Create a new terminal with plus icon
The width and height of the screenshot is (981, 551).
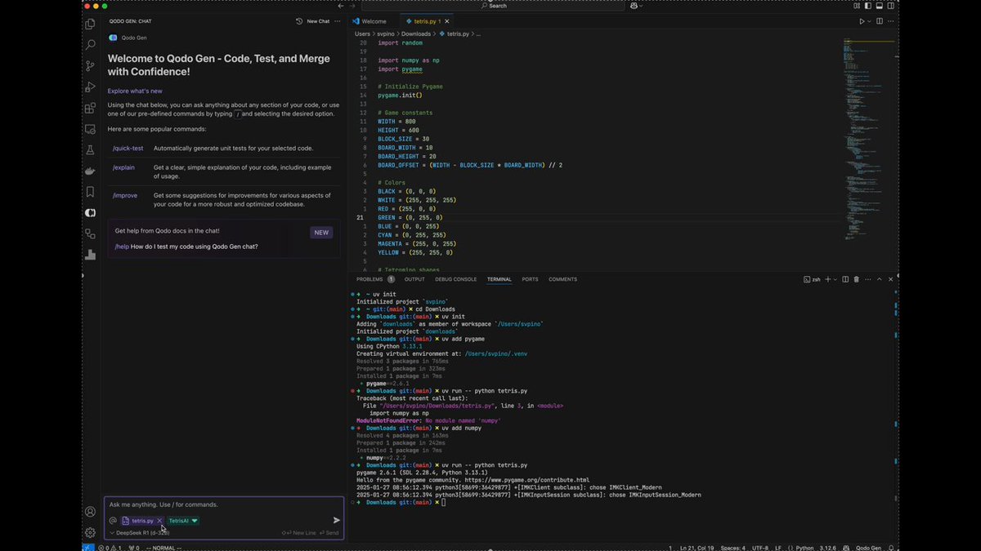tap(827, 279)
